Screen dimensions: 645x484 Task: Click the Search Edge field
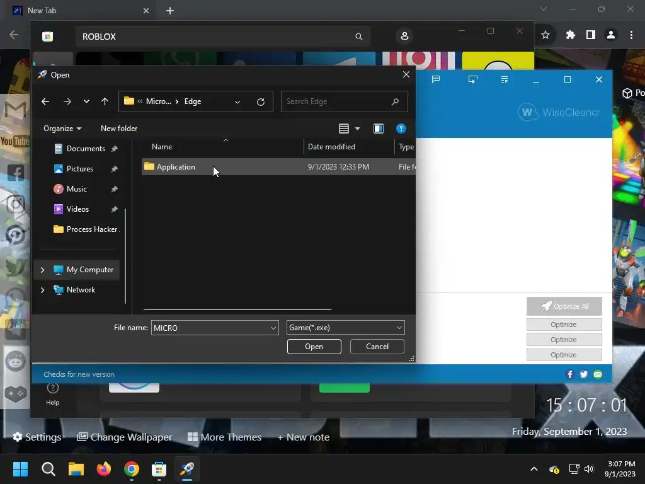click(345, 101)
